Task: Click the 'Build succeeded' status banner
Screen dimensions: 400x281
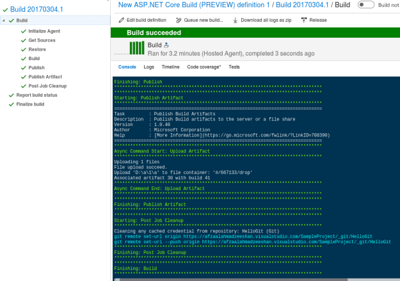Action: pos(255,33)
